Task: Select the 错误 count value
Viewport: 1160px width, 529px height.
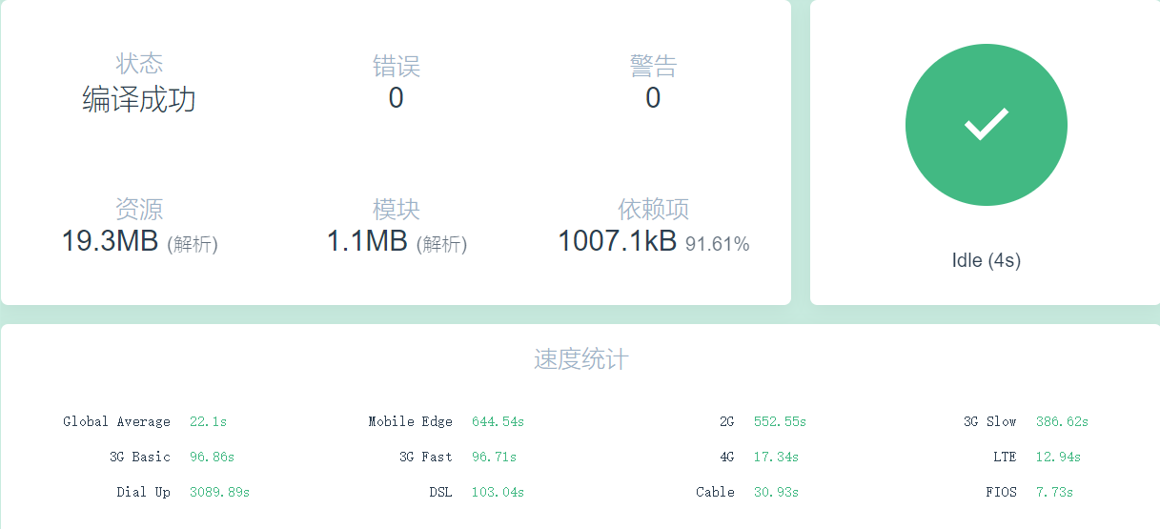Action: point(396,98)
